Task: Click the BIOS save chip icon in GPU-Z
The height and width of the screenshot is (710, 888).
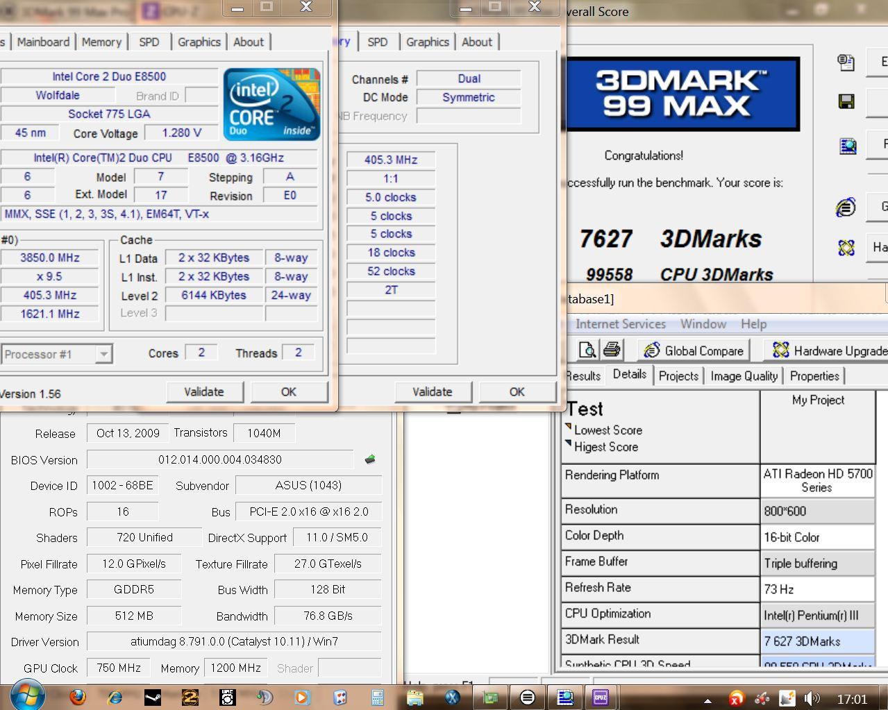Action: (x=370, y=459)
